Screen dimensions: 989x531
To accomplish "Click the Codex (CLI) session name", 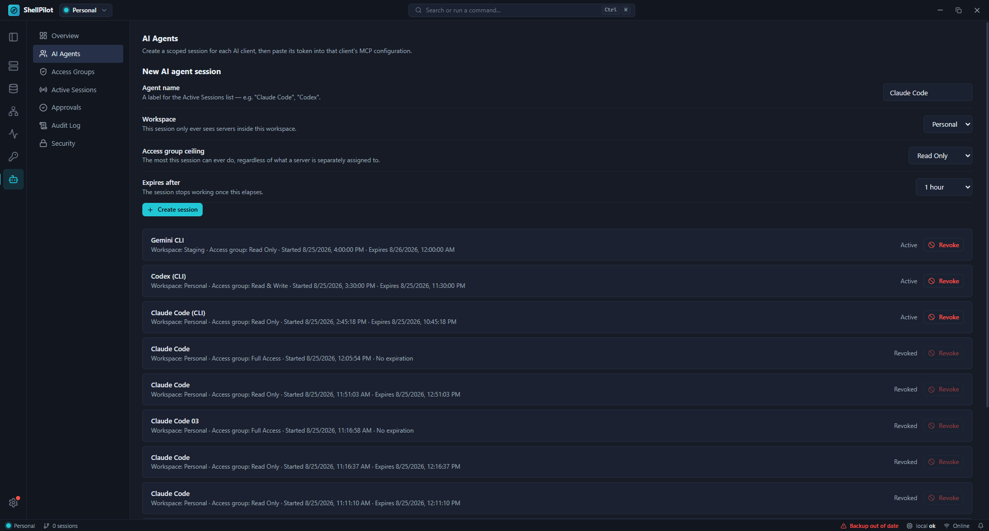I will coord(169,277).
